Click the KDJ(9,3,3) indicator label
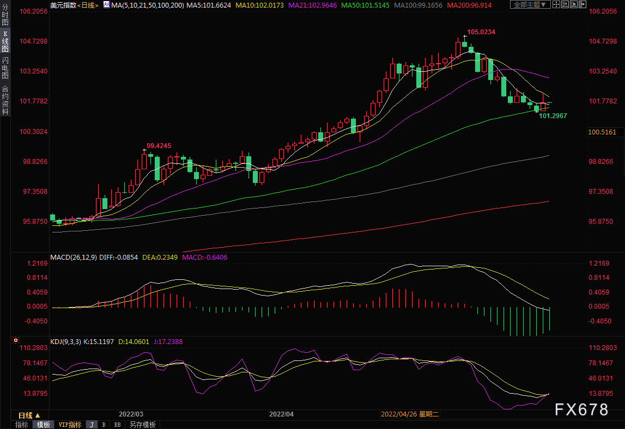 [65, 342]
